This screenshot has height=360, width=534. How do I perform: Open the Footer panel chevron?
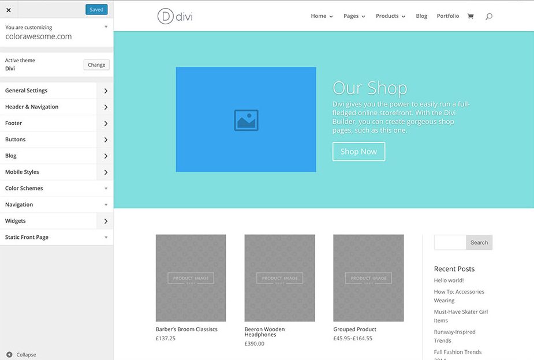tap(106, 123)
